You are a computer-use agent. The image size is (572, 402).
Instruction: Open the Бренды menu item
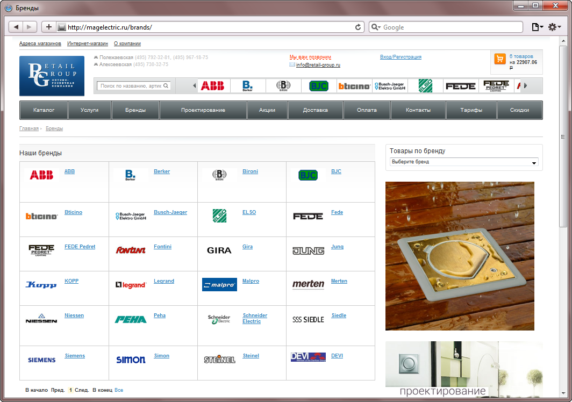[x=135, y=110]
